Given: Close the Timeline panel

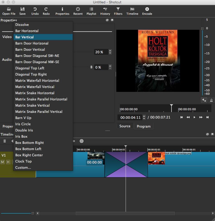Looking at the screenshot, I should [212, 134].
